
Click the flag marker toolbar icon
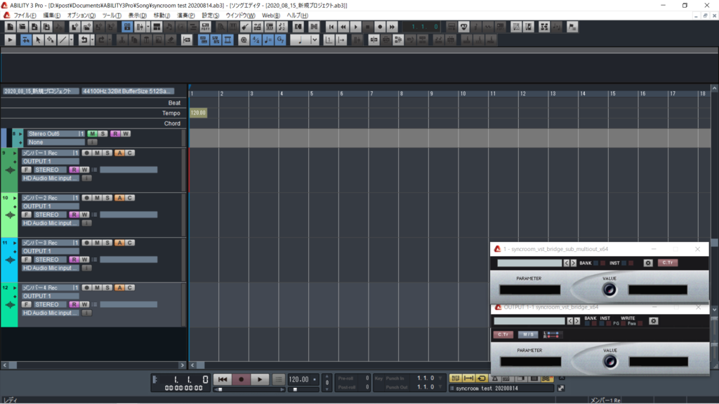pyautogui.click(x=572, y=27)
